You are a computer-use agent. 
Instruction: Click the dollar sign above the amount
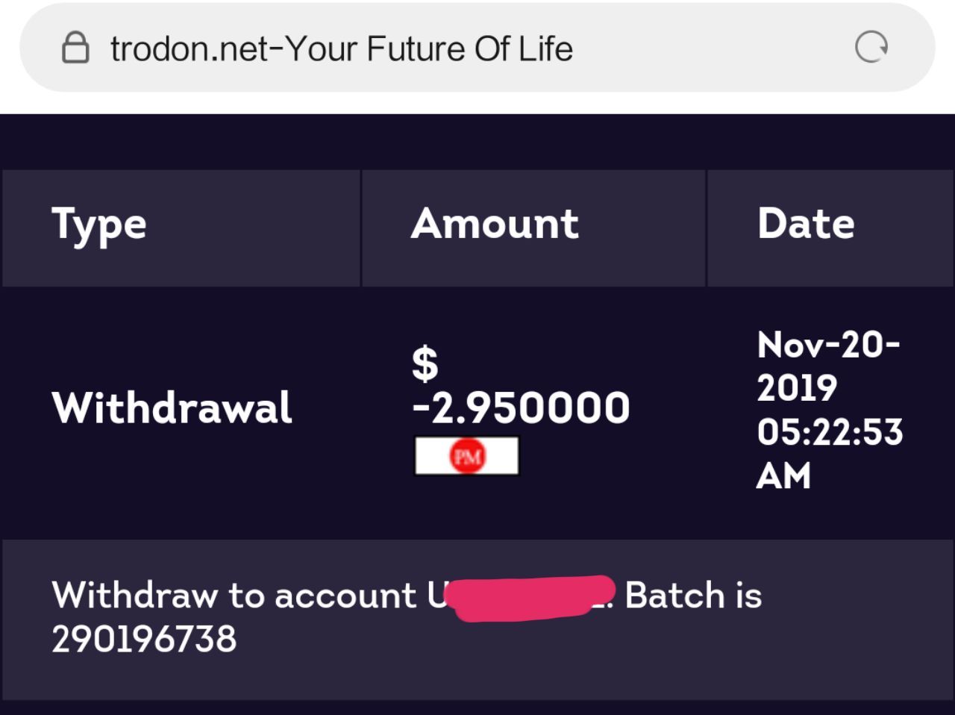click(425, 364)
